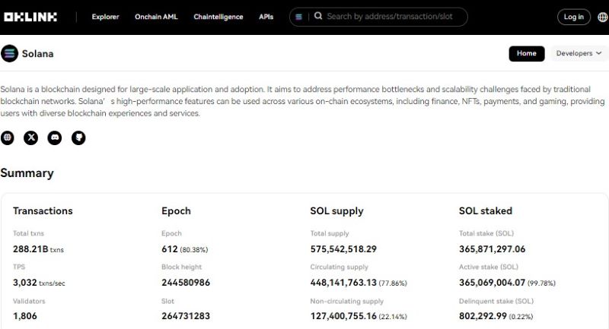This screenshot has height=329, width=609.
Task: Select the Home tab
Action: tap(527, 54)
